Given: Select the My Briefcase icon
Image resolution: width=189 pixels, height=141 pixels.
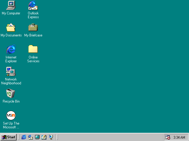Looking at the screenshot, I should tap(33, 28).
